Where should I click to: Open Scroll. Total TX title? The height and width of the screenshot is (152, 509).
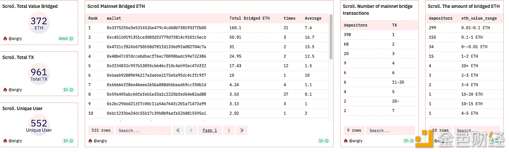tap(18, 57)
